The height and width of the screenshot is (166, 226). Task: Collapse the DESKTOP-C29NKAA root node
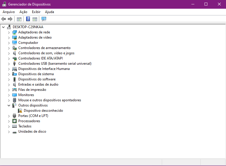(3, 27)
